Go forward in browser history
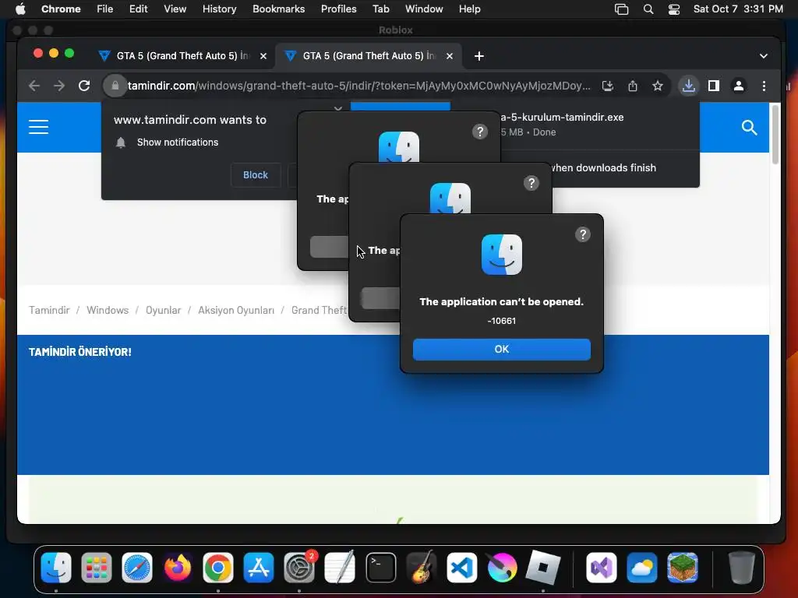 tap(59, 86)
